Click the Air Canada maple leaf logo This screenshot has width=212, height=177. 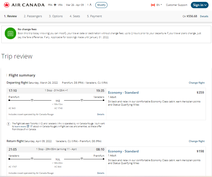click(x=7, y=5)
